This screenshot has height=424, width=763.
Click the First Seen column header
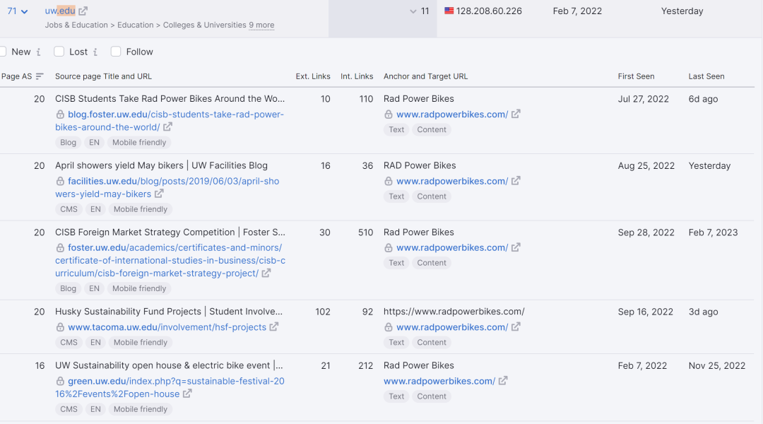coord(636,76)
